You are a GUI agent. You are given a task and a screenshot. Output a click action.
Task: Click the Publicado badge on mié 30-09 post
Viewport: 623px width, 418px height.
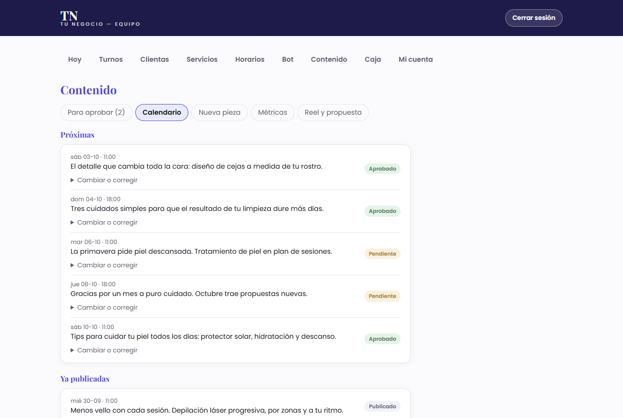pyautogui.click(x=383, y=406)
